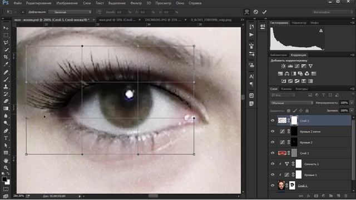Switch to the DSCN0245.JPG document tab
Screen dimensions: 356x200
(x=163, y=20)
